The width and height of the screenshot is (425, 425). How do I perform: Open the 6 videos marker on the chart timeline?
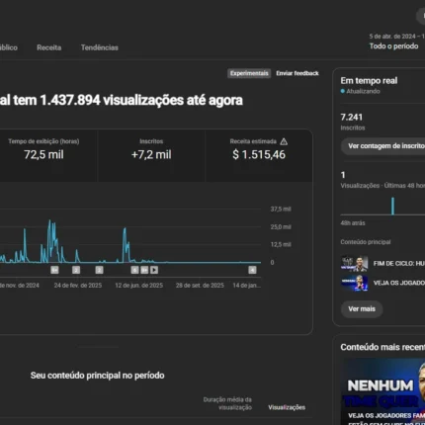(134, 270)
